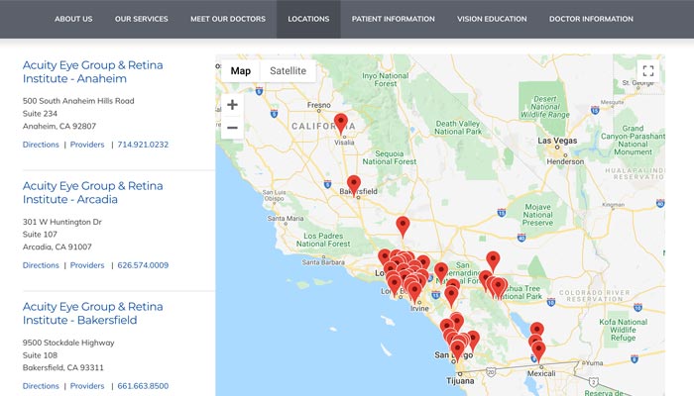Call Bakersfield number 661.663.8500
This screenshot has width=694, height=396.
click(x=143, y=386)
